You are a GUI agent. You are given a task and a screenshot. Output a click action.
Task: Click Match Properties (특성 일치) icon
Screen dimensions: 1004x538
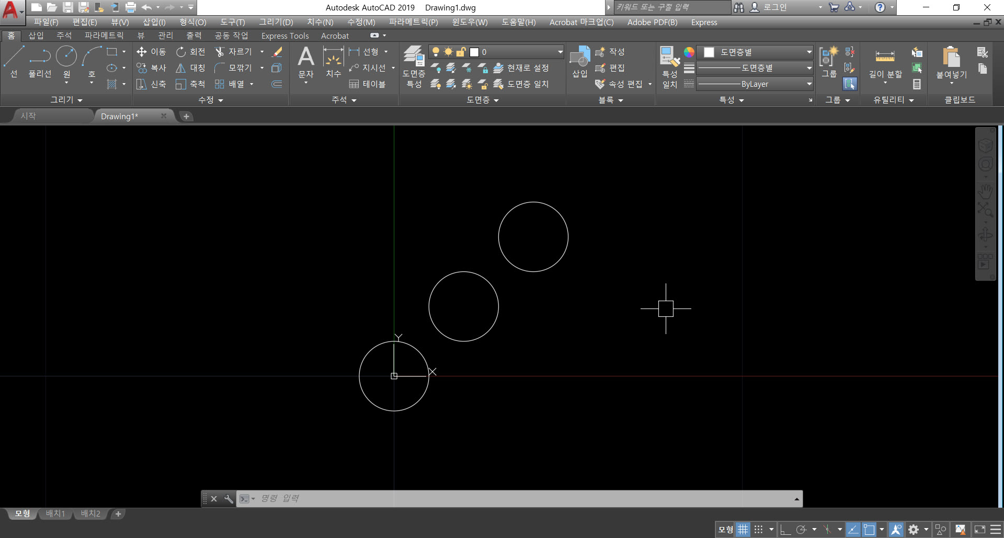coord(669,67)
